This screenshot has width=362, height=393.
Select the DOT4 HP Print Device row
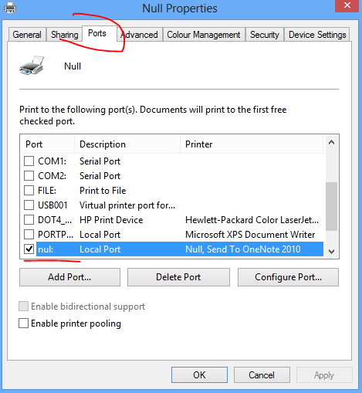coord(172,220)
